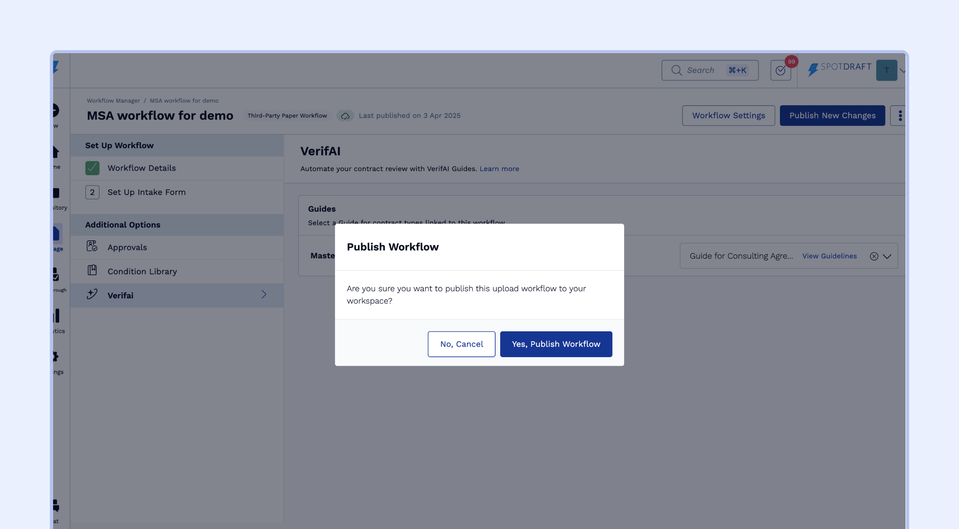Open Set Up Intake Form step
Viewport: 959px width, 529px height.
pyautogui.click(x=146, y=192)
